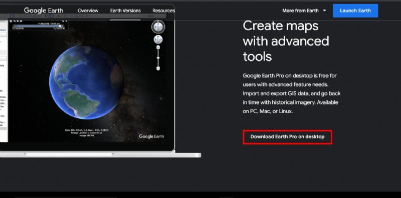The image size is (401, 198).
Task: Open the Resources tab
Action: pos(164,10)
